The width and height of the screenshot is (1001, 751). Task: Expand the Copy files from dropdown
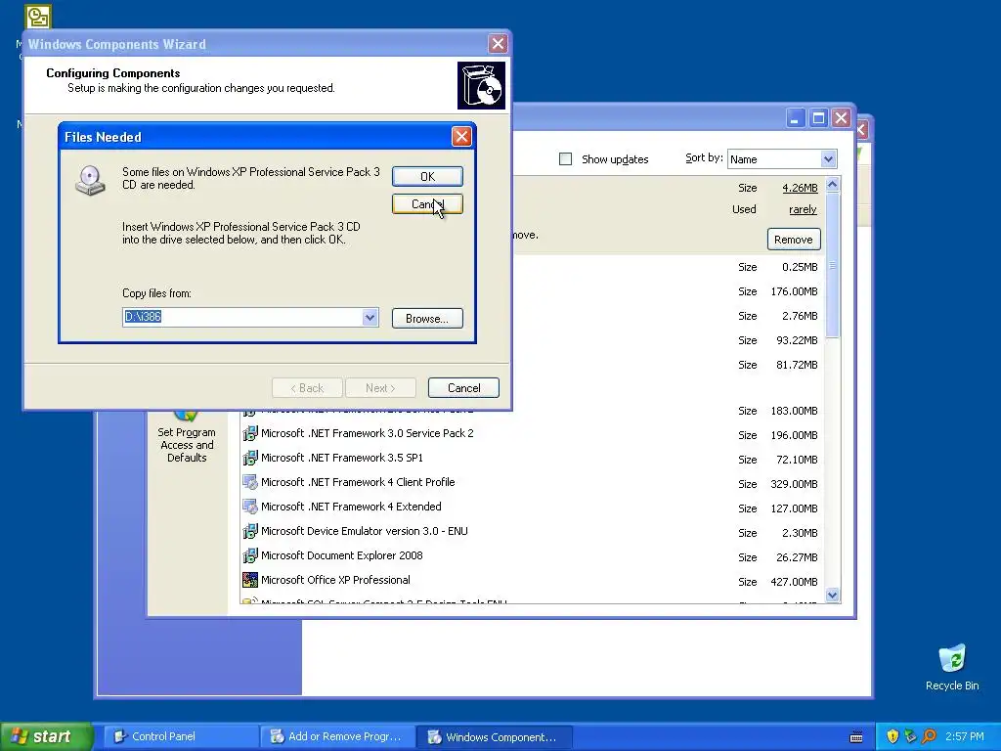click(x=370, y=317)
